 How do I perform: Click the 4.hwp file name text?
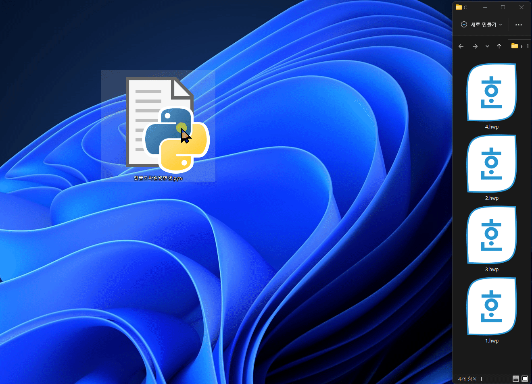(x=492, y=127)
